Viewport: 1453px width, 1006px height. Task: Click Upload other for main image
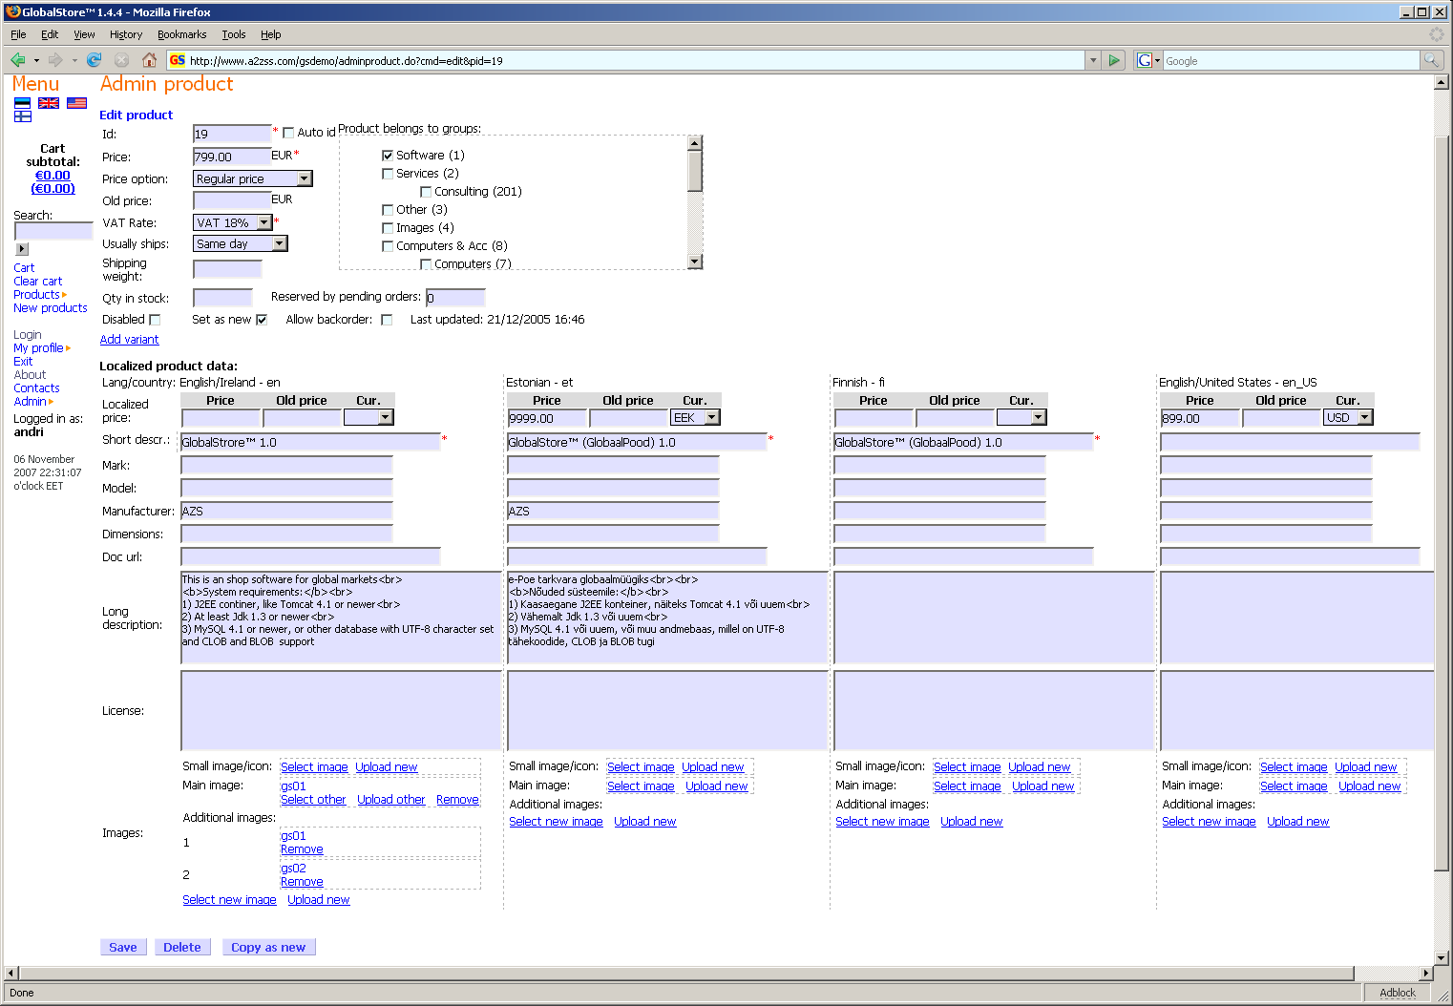(x=391, y=800)
